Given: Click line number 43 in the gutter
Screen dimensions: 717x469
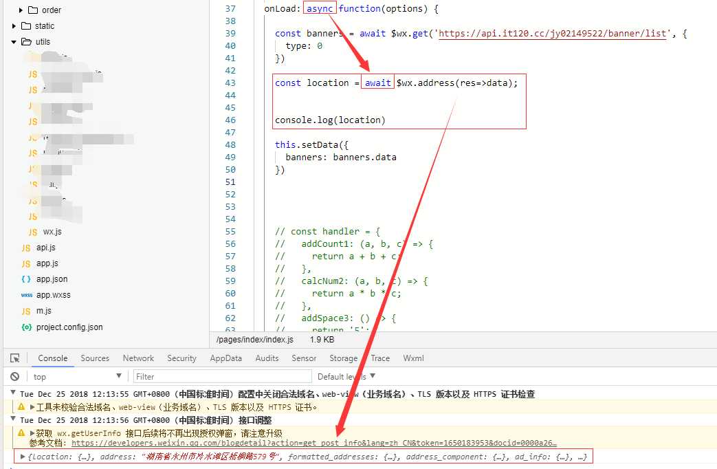Looking at the screenshot, I should click(x=230, y=83).
